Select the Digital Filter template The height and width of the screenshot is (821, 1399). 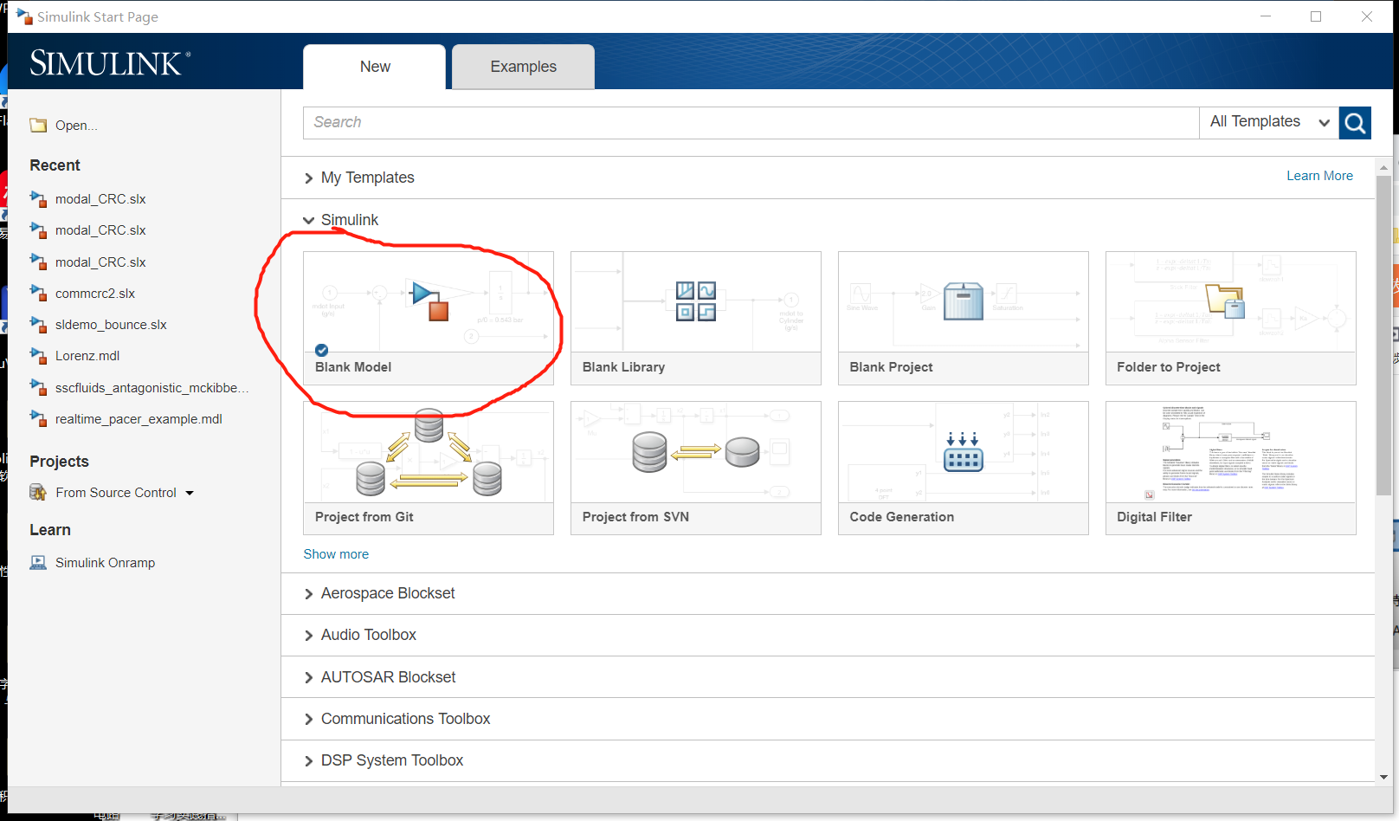1231,468
